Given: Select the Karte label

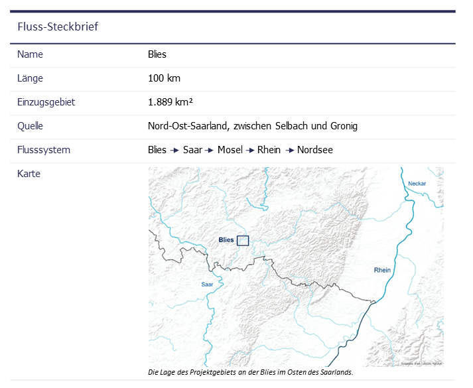Looking at the screenshot, I should coord(29,174).
